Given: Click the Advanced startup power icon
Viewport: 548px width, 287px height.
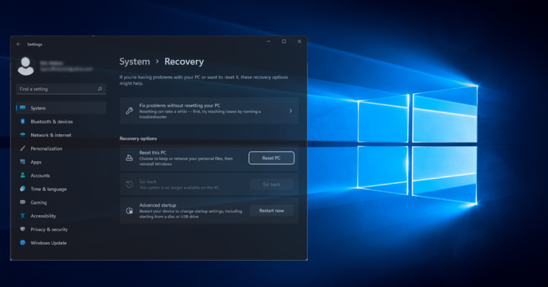Looking at the screenshot, I should tap(130, 210).
